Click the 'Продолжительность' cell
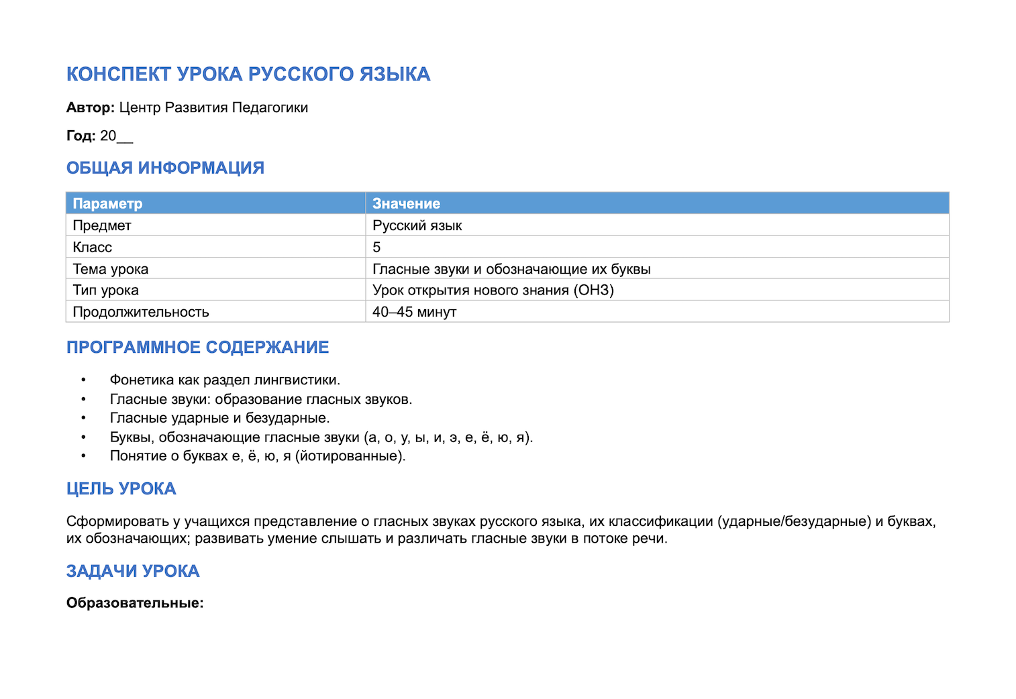This screenshot has width=1016, height=699. click(215, 311)
